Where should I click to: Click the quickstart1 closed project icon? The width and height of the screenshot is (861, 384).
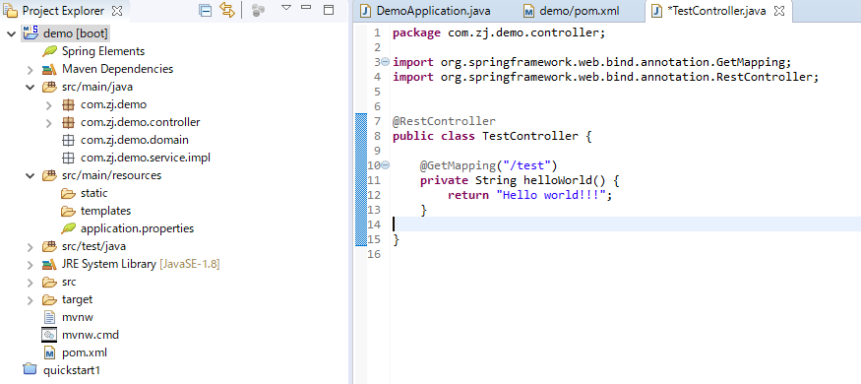tap(31, 368)
